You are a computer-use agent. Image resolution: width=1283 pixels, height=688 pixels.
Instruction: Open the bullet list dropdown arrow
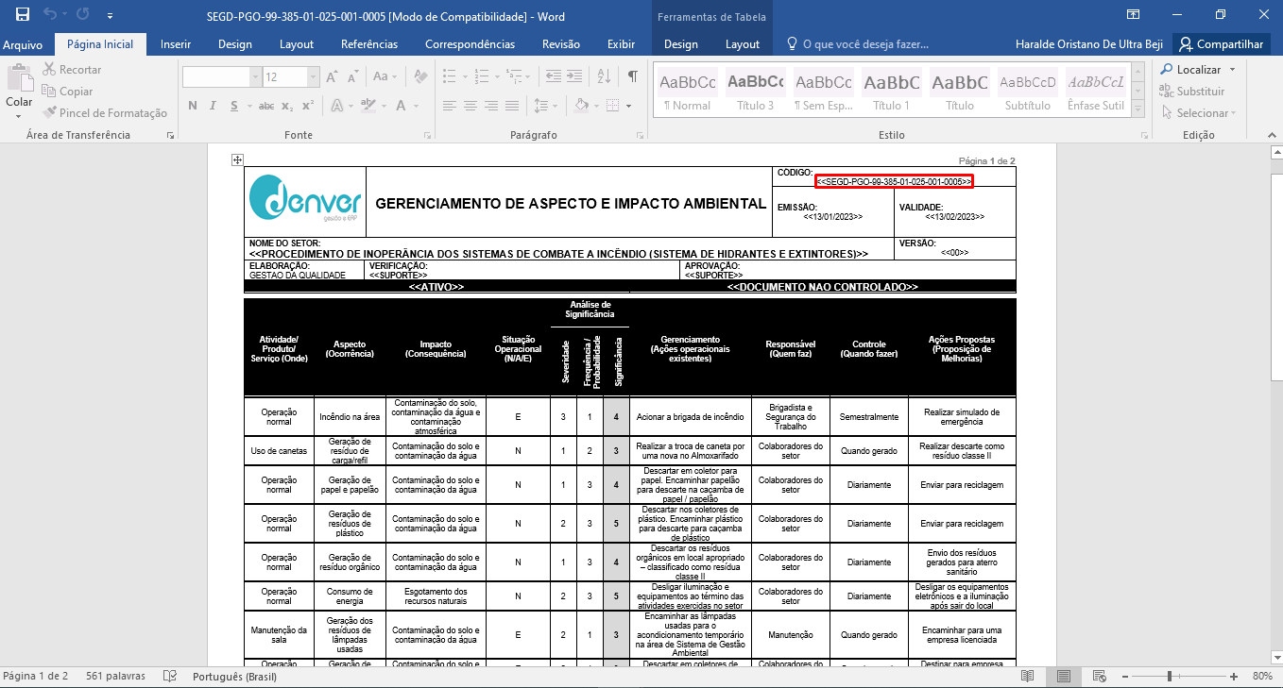pyautogui.click(x=463, y=76)
